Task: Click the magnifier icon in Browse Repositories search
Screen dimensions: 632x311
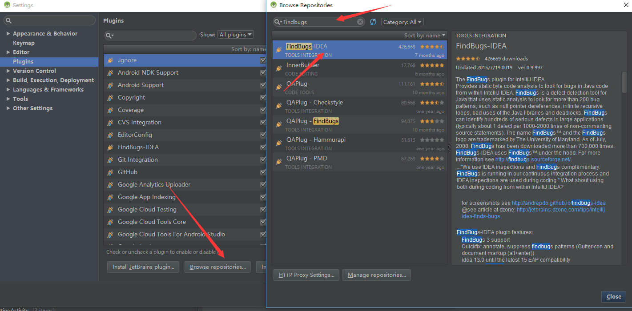Action: tap(278, 22)
